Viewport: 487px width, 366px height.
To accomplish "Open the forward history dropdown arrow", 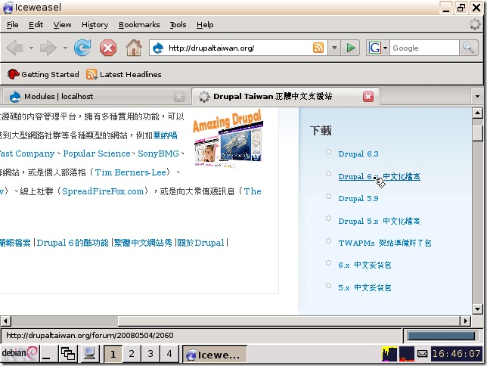I will click(x=65, y=48).
